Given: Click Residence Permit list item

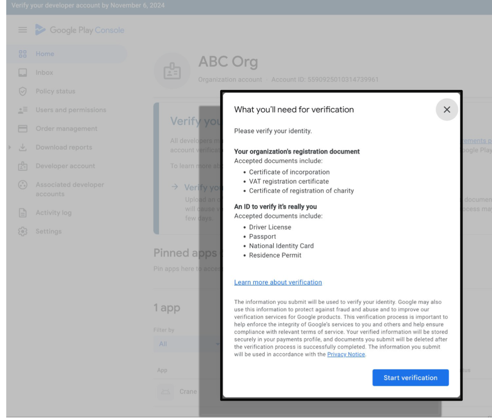Looking at the screenshot, I should click(x=275, y=255).
